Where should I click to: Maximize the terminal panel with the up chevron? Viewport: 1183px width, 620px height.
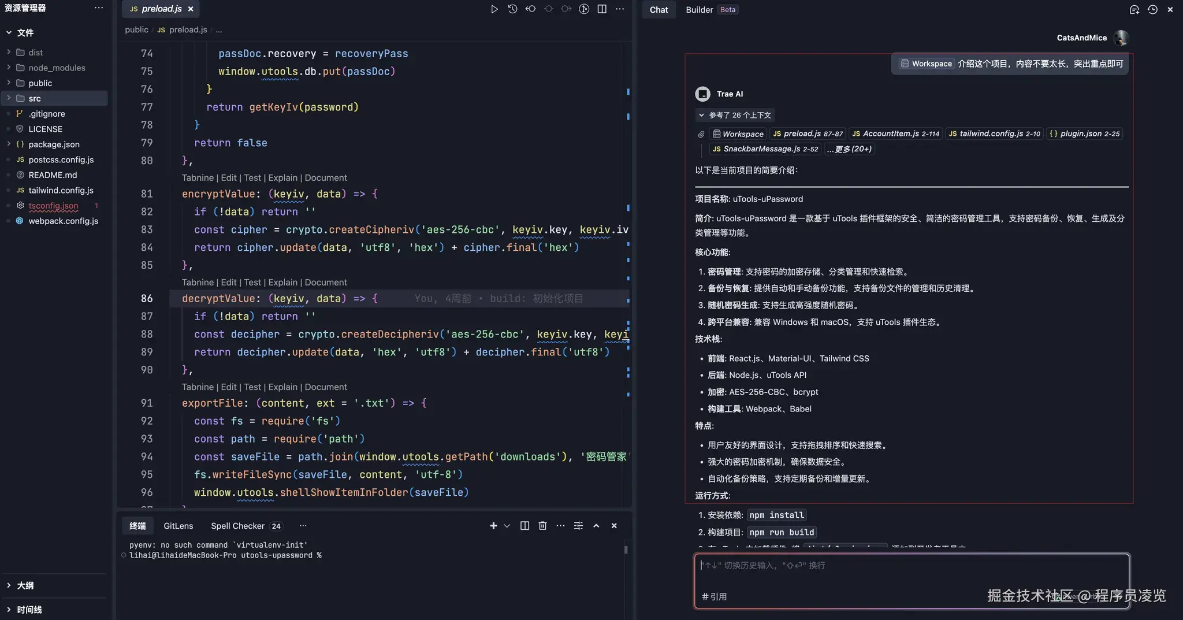(x=596, y=526)
